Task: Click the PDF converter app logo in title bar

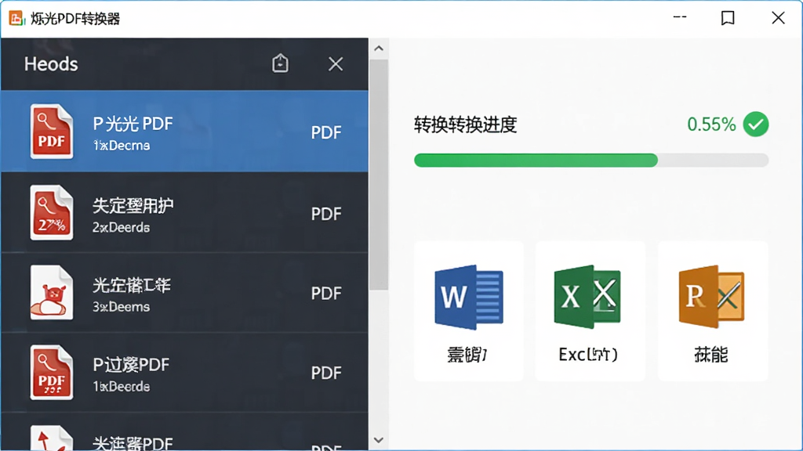Action: (x=16, y=19)
